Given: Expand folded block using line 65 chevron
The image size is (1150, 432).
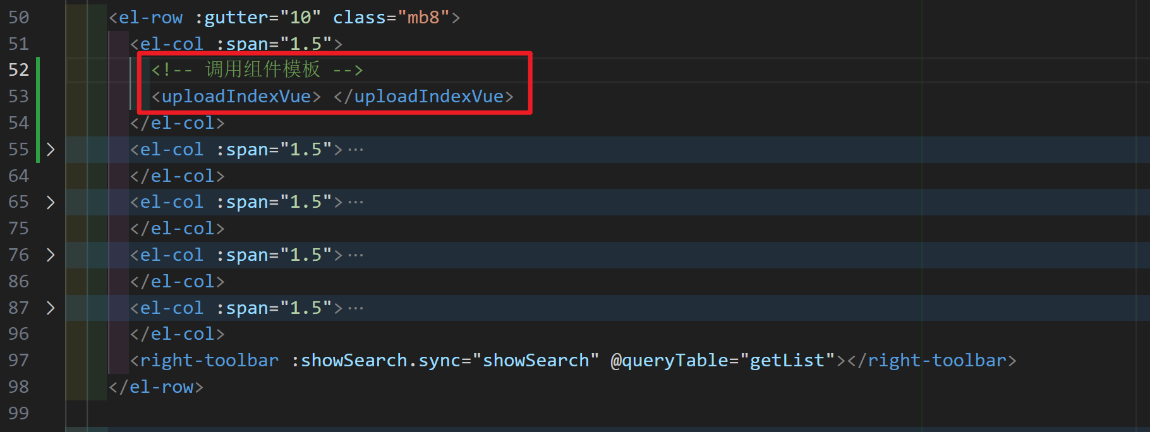Looking at the screenshot, I should [x=51, y=202].
